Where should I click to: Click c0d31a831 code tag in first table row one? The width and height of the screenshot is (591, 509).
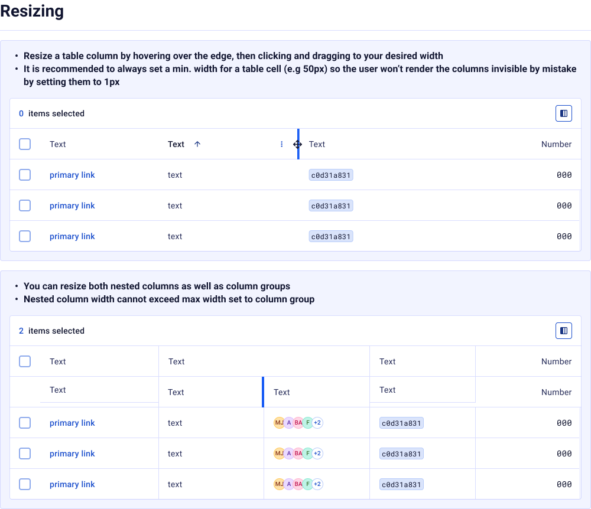[x=331, y=175]
